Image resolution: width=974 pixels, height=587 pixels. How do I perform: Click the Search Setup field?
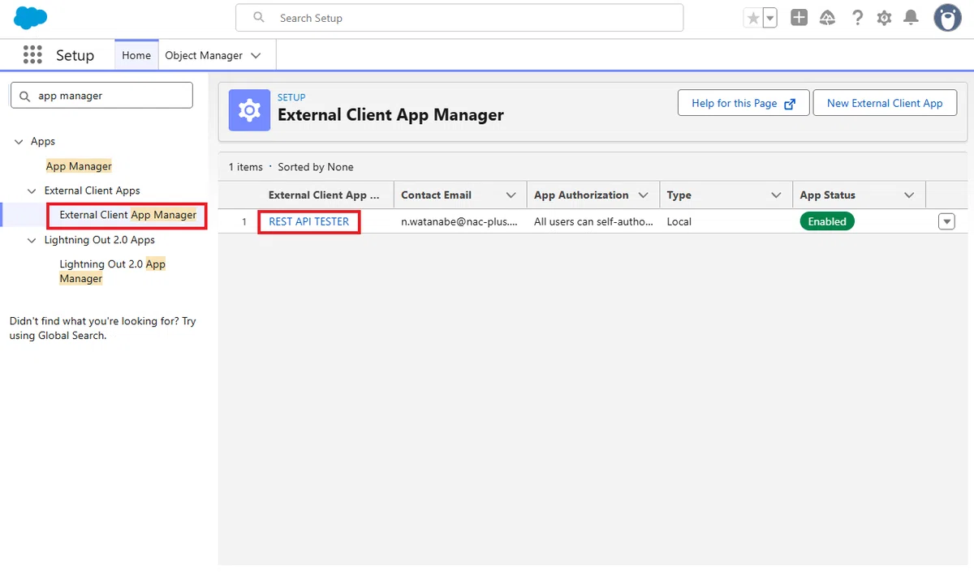(459, 18)
